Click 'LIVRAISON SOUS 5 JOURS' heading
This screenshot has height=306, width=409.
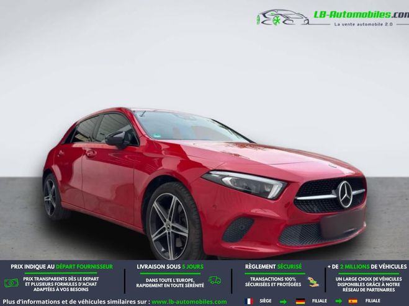170,267
